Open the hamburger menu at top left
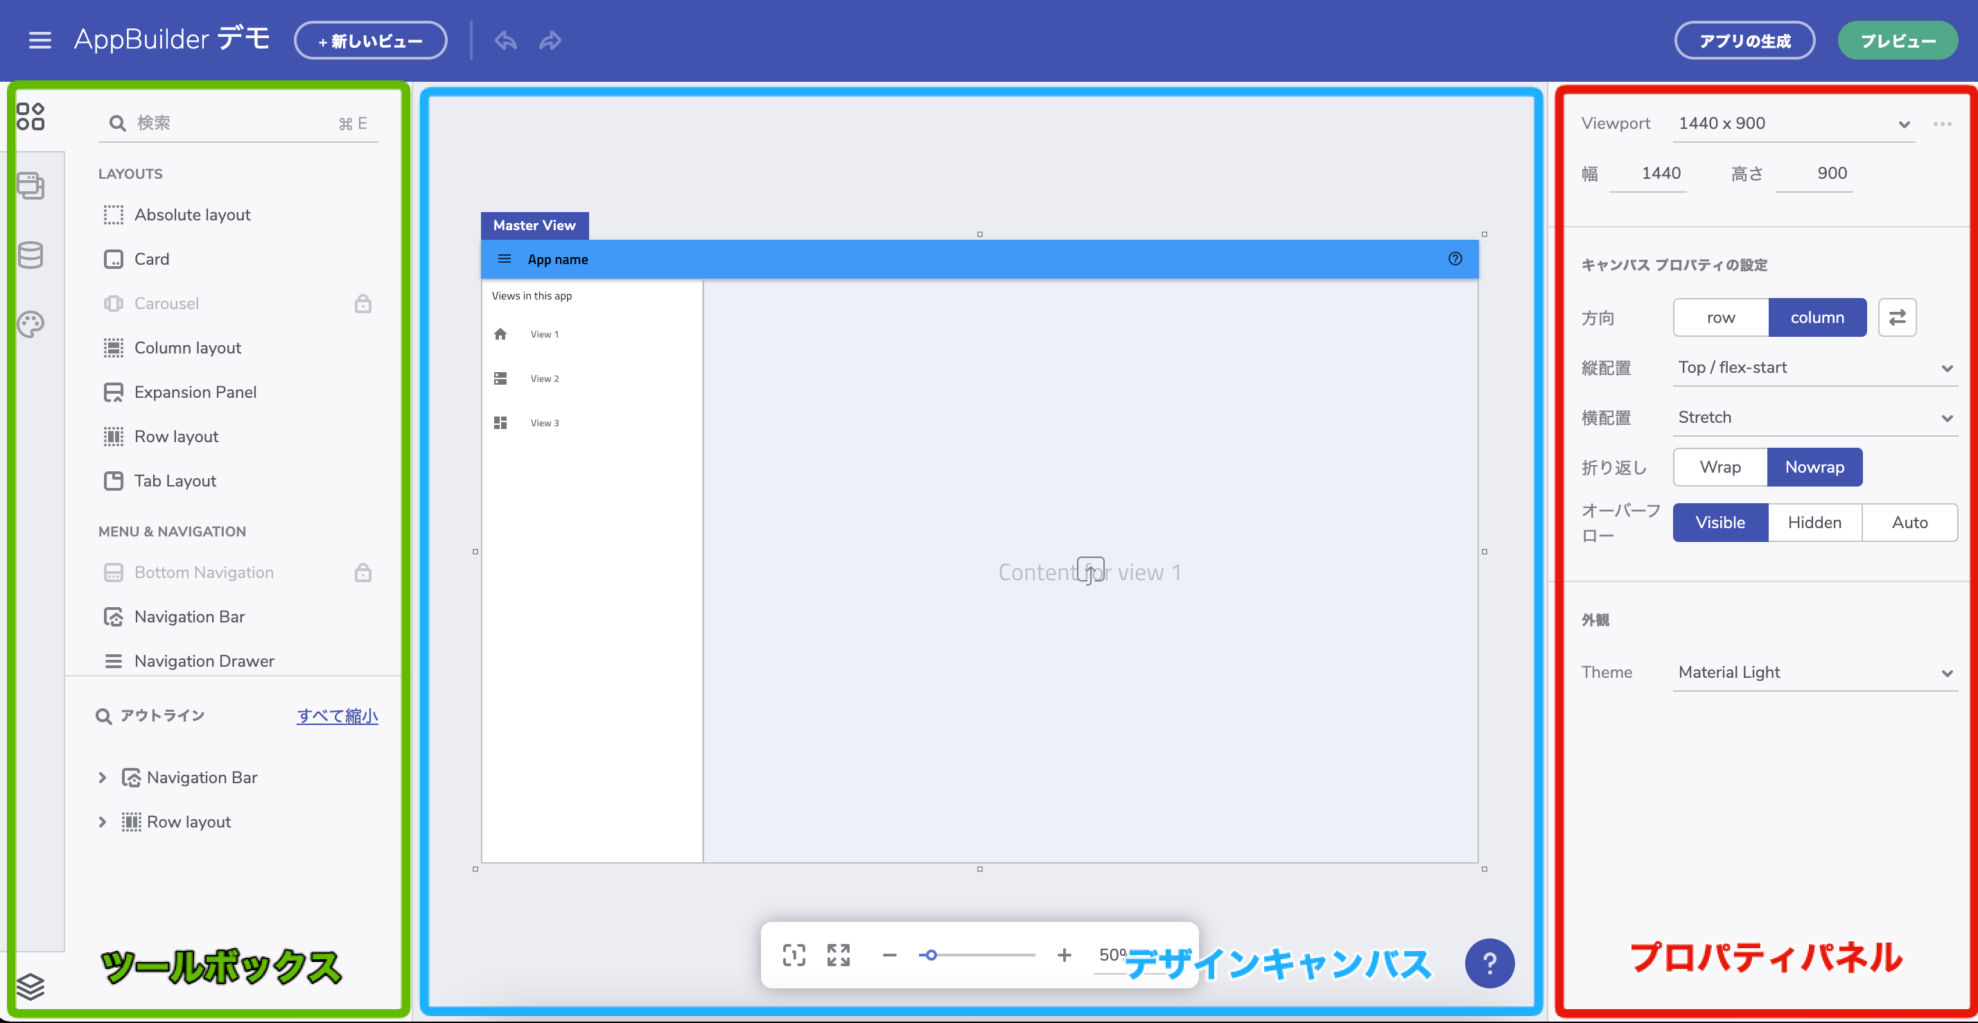 (40, 40)
